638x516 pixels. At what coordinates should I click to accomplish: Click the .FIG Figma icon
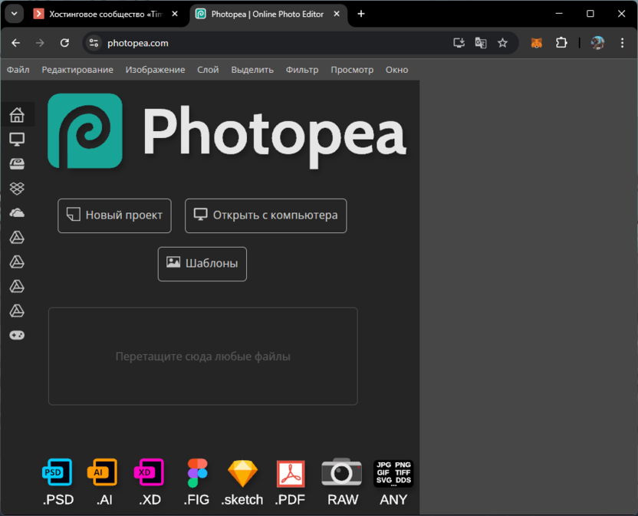coord(197,473)
